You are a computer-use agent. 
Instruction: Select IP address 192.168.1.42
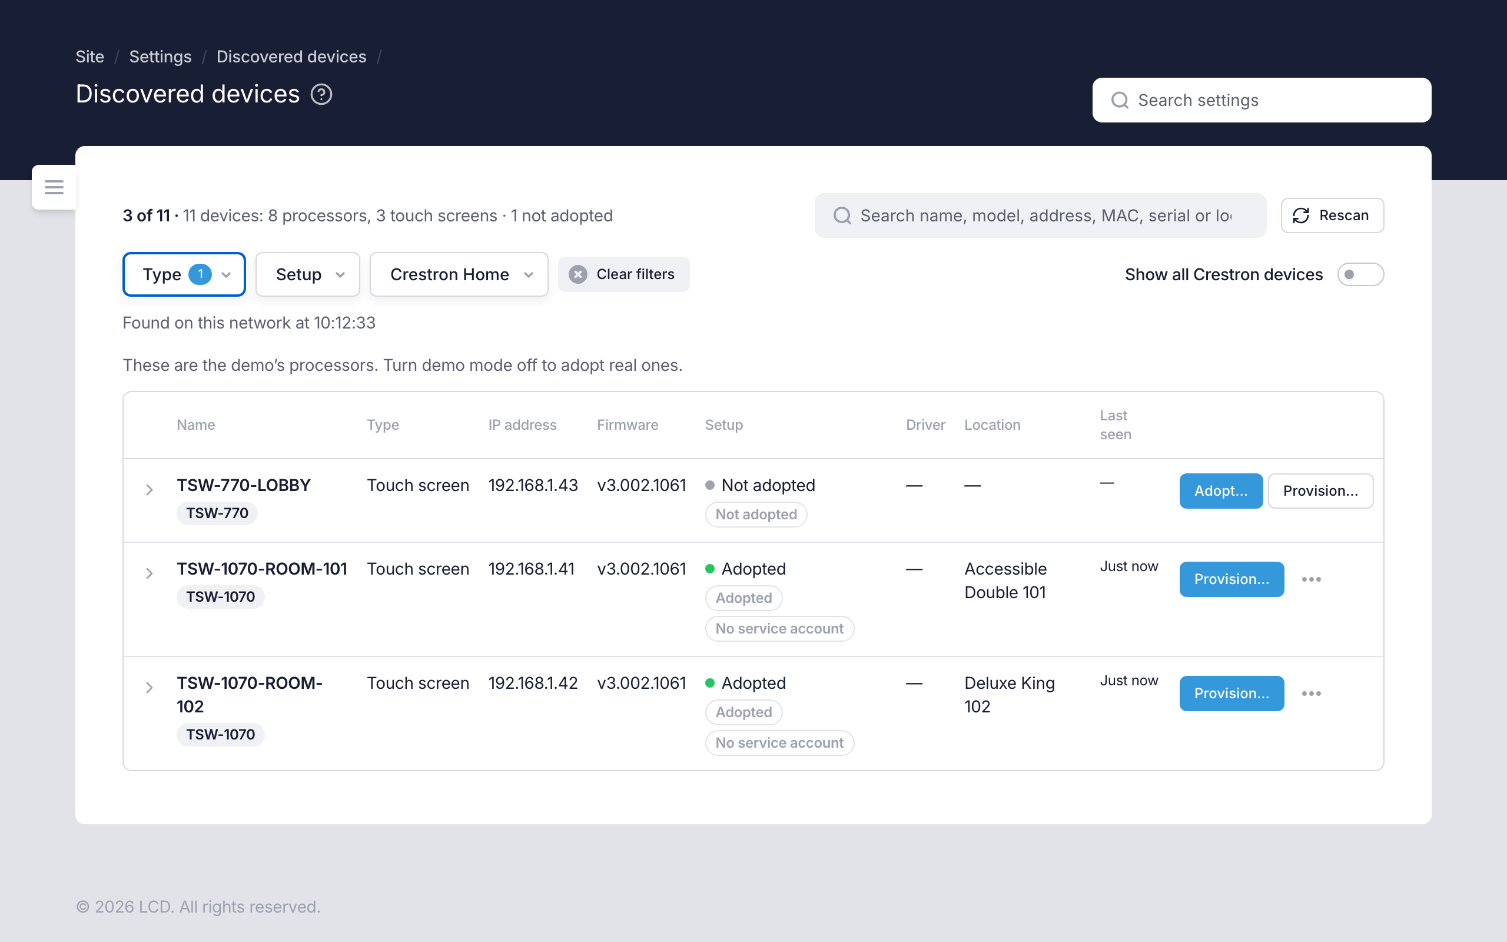533,683
